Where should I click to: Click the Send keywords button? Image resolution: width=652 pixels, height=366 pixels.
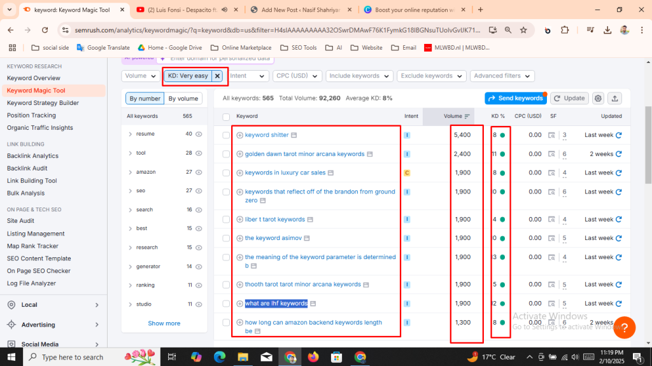(516, 98)
